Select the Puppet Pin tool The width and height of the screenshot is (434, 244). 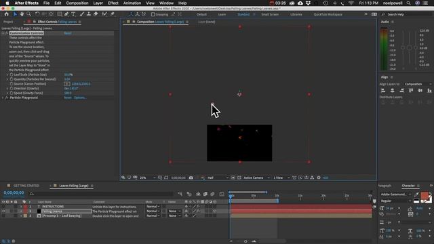tap(112, 14)
